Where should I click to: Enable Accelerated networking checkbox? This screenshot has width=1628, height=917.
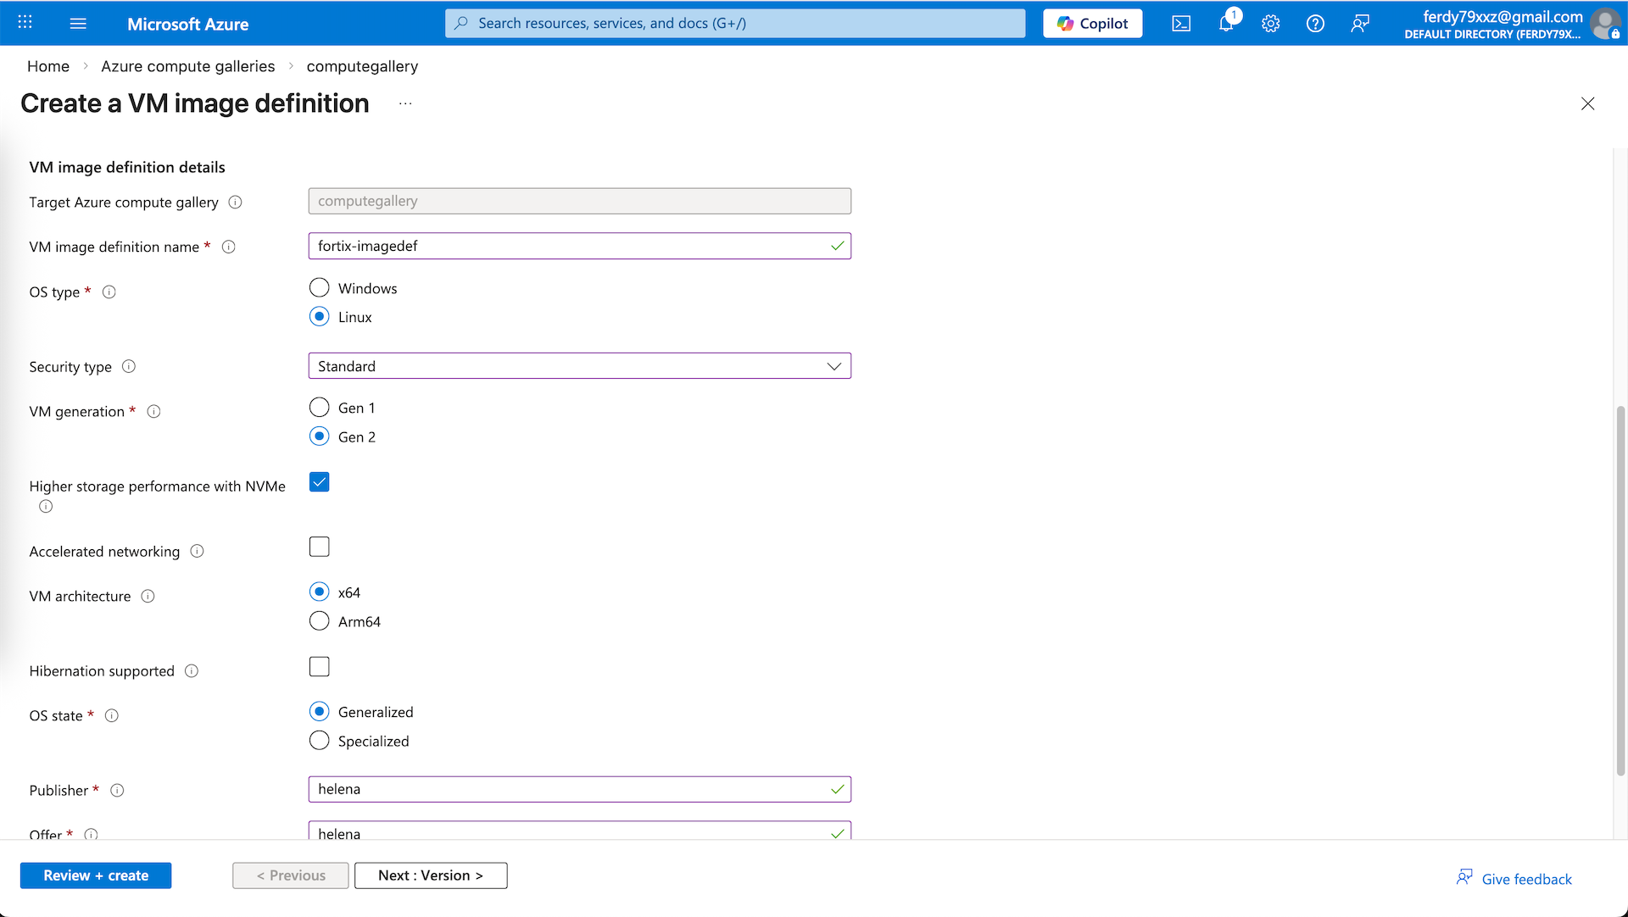coord(319,547)
